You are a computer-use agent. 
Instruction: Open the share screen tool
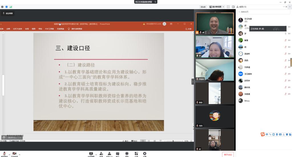pyautogui.click(x=91, y=154)
